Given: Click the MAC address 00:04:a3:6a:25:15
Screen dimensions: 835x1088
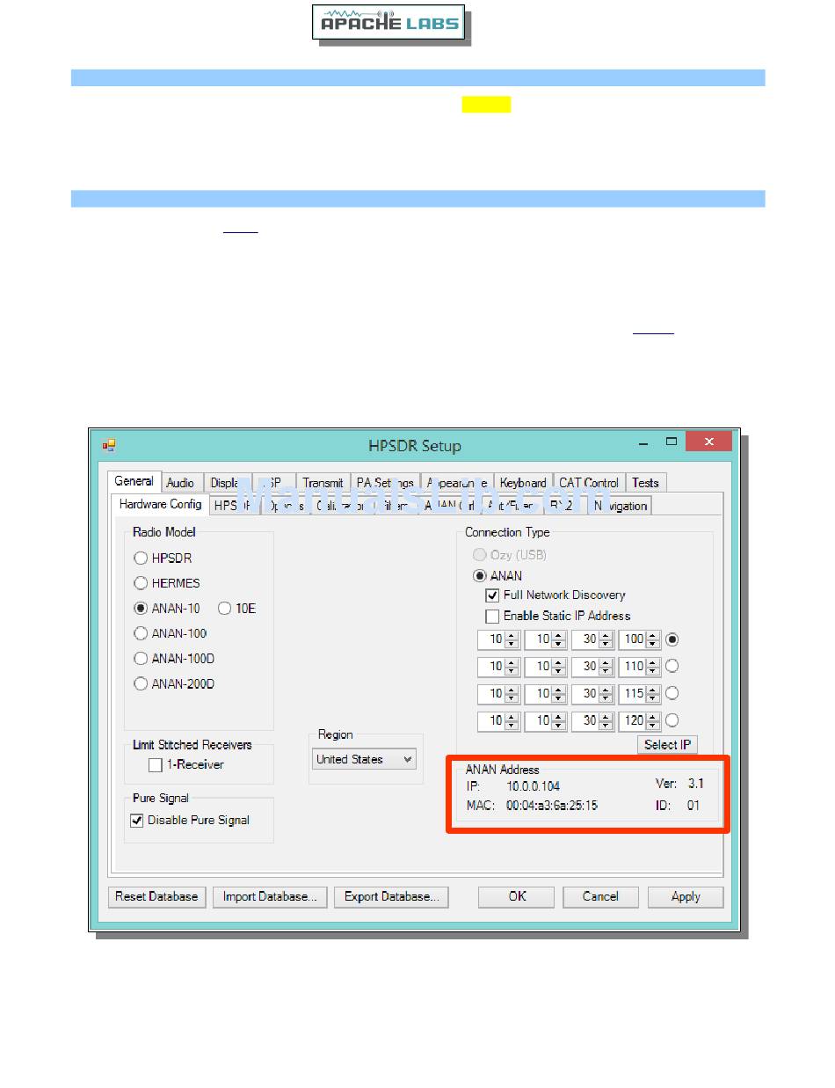Looking at the screenshot, I should 552,806.
